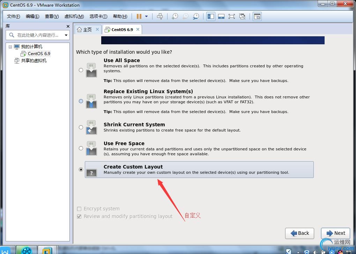Open the 虚拟机(M) menu

pyautogui.click(x=74, y=16)
